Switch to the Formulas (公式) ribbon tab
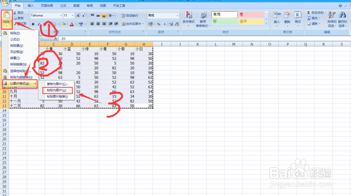Screen dimensions: 351x196 pos(63,6)
